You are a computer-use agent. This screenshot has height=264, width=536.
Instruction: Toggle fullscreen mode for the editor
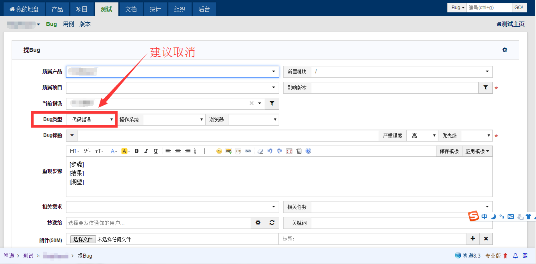click(x=289, y=151)
